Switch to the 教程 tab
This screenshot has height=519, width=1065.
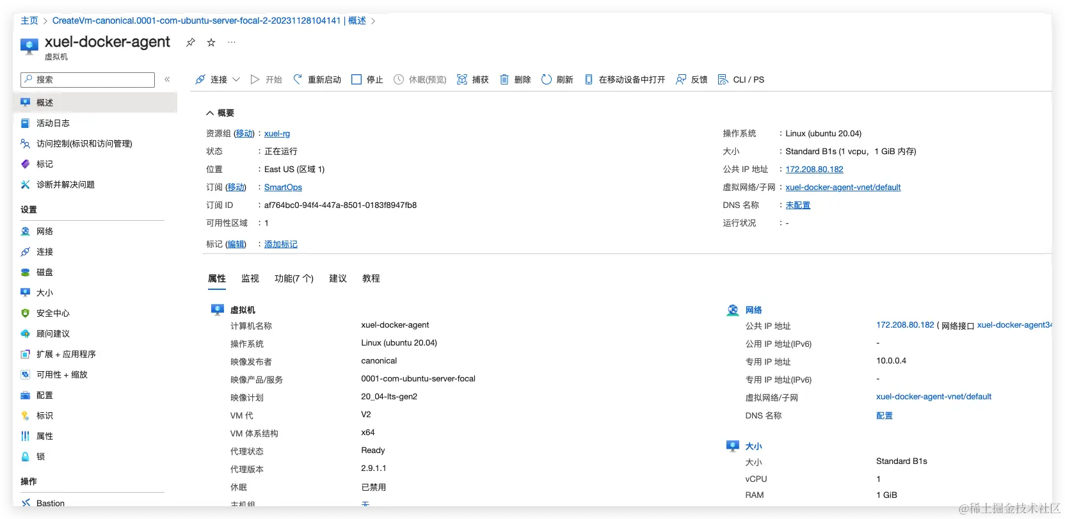[371, 278]
